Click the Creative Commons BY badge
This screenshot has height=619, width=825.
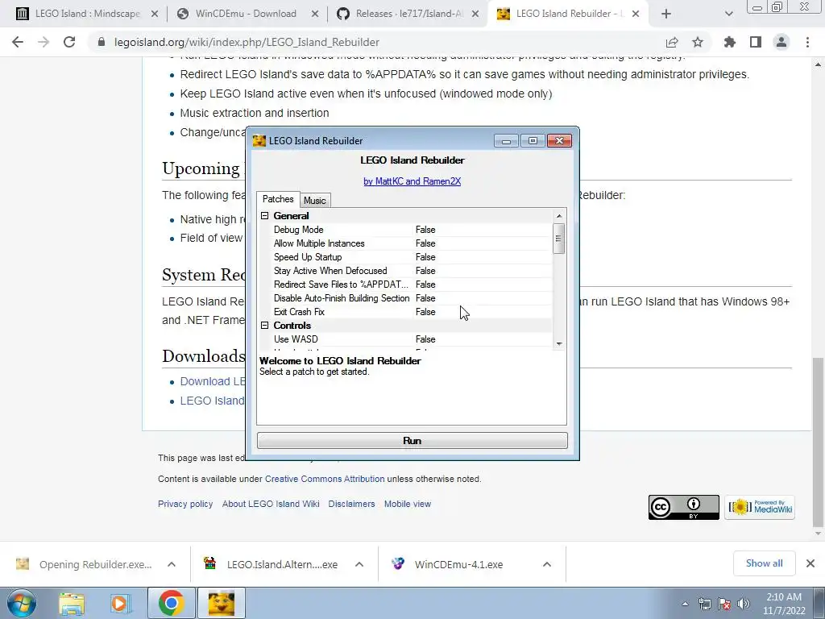[683, 508]
